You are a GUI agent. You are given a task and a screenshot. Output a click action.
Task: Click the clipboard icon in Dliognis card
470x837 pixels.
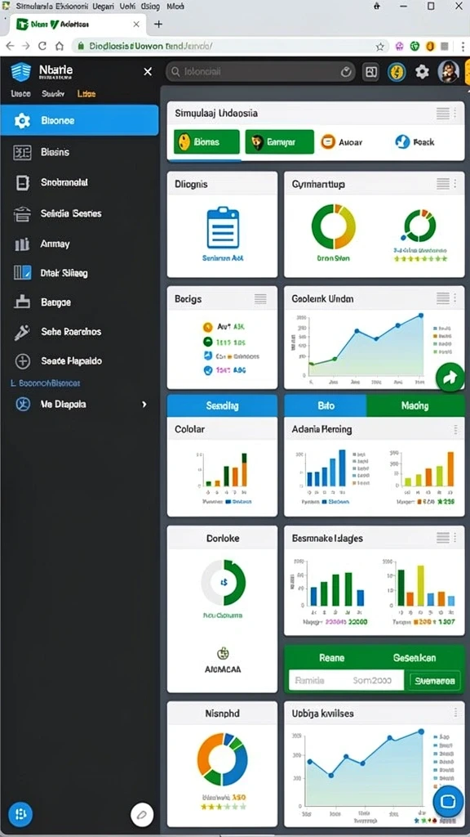pos(223,227)
